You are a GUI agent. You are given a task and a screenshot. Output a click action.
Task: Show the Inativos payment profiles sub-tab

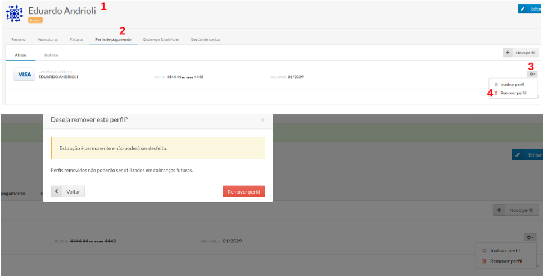point(52,55)
